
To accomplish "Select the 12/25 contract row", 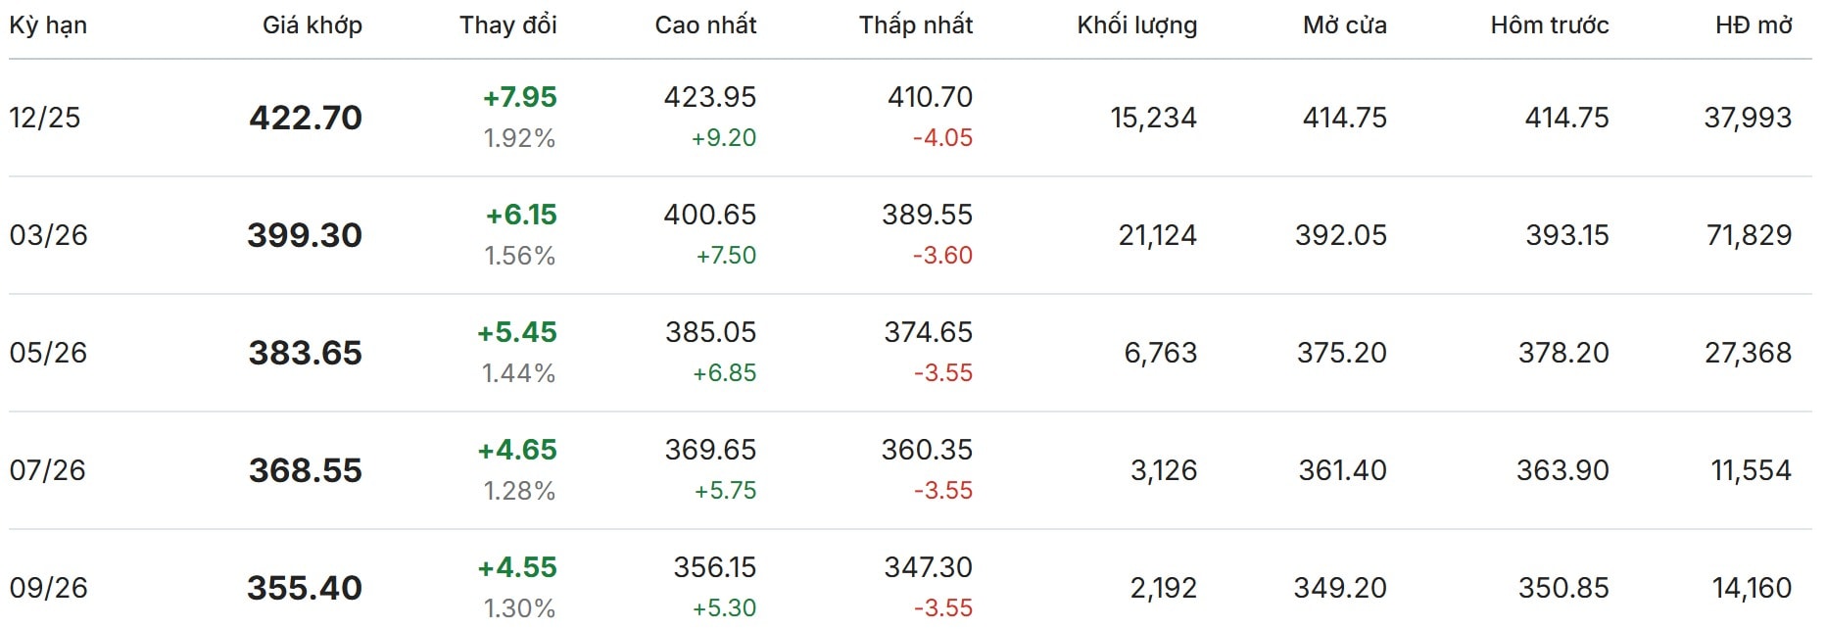I will tap(45, 118).
